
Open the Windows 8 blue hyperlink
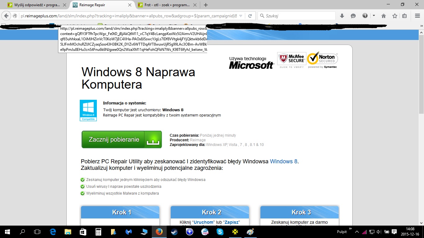283,161
